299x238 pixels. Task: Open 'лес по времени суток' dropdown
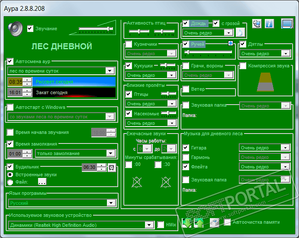click(x=61, y=71)
